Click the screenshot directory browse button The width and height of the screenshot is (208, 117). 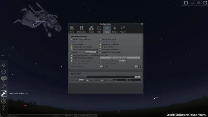137,77
